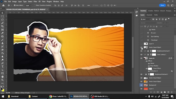Screen dimensions: 176x99
Task: Switch to the Paths tab
Action: pos(156,15)
